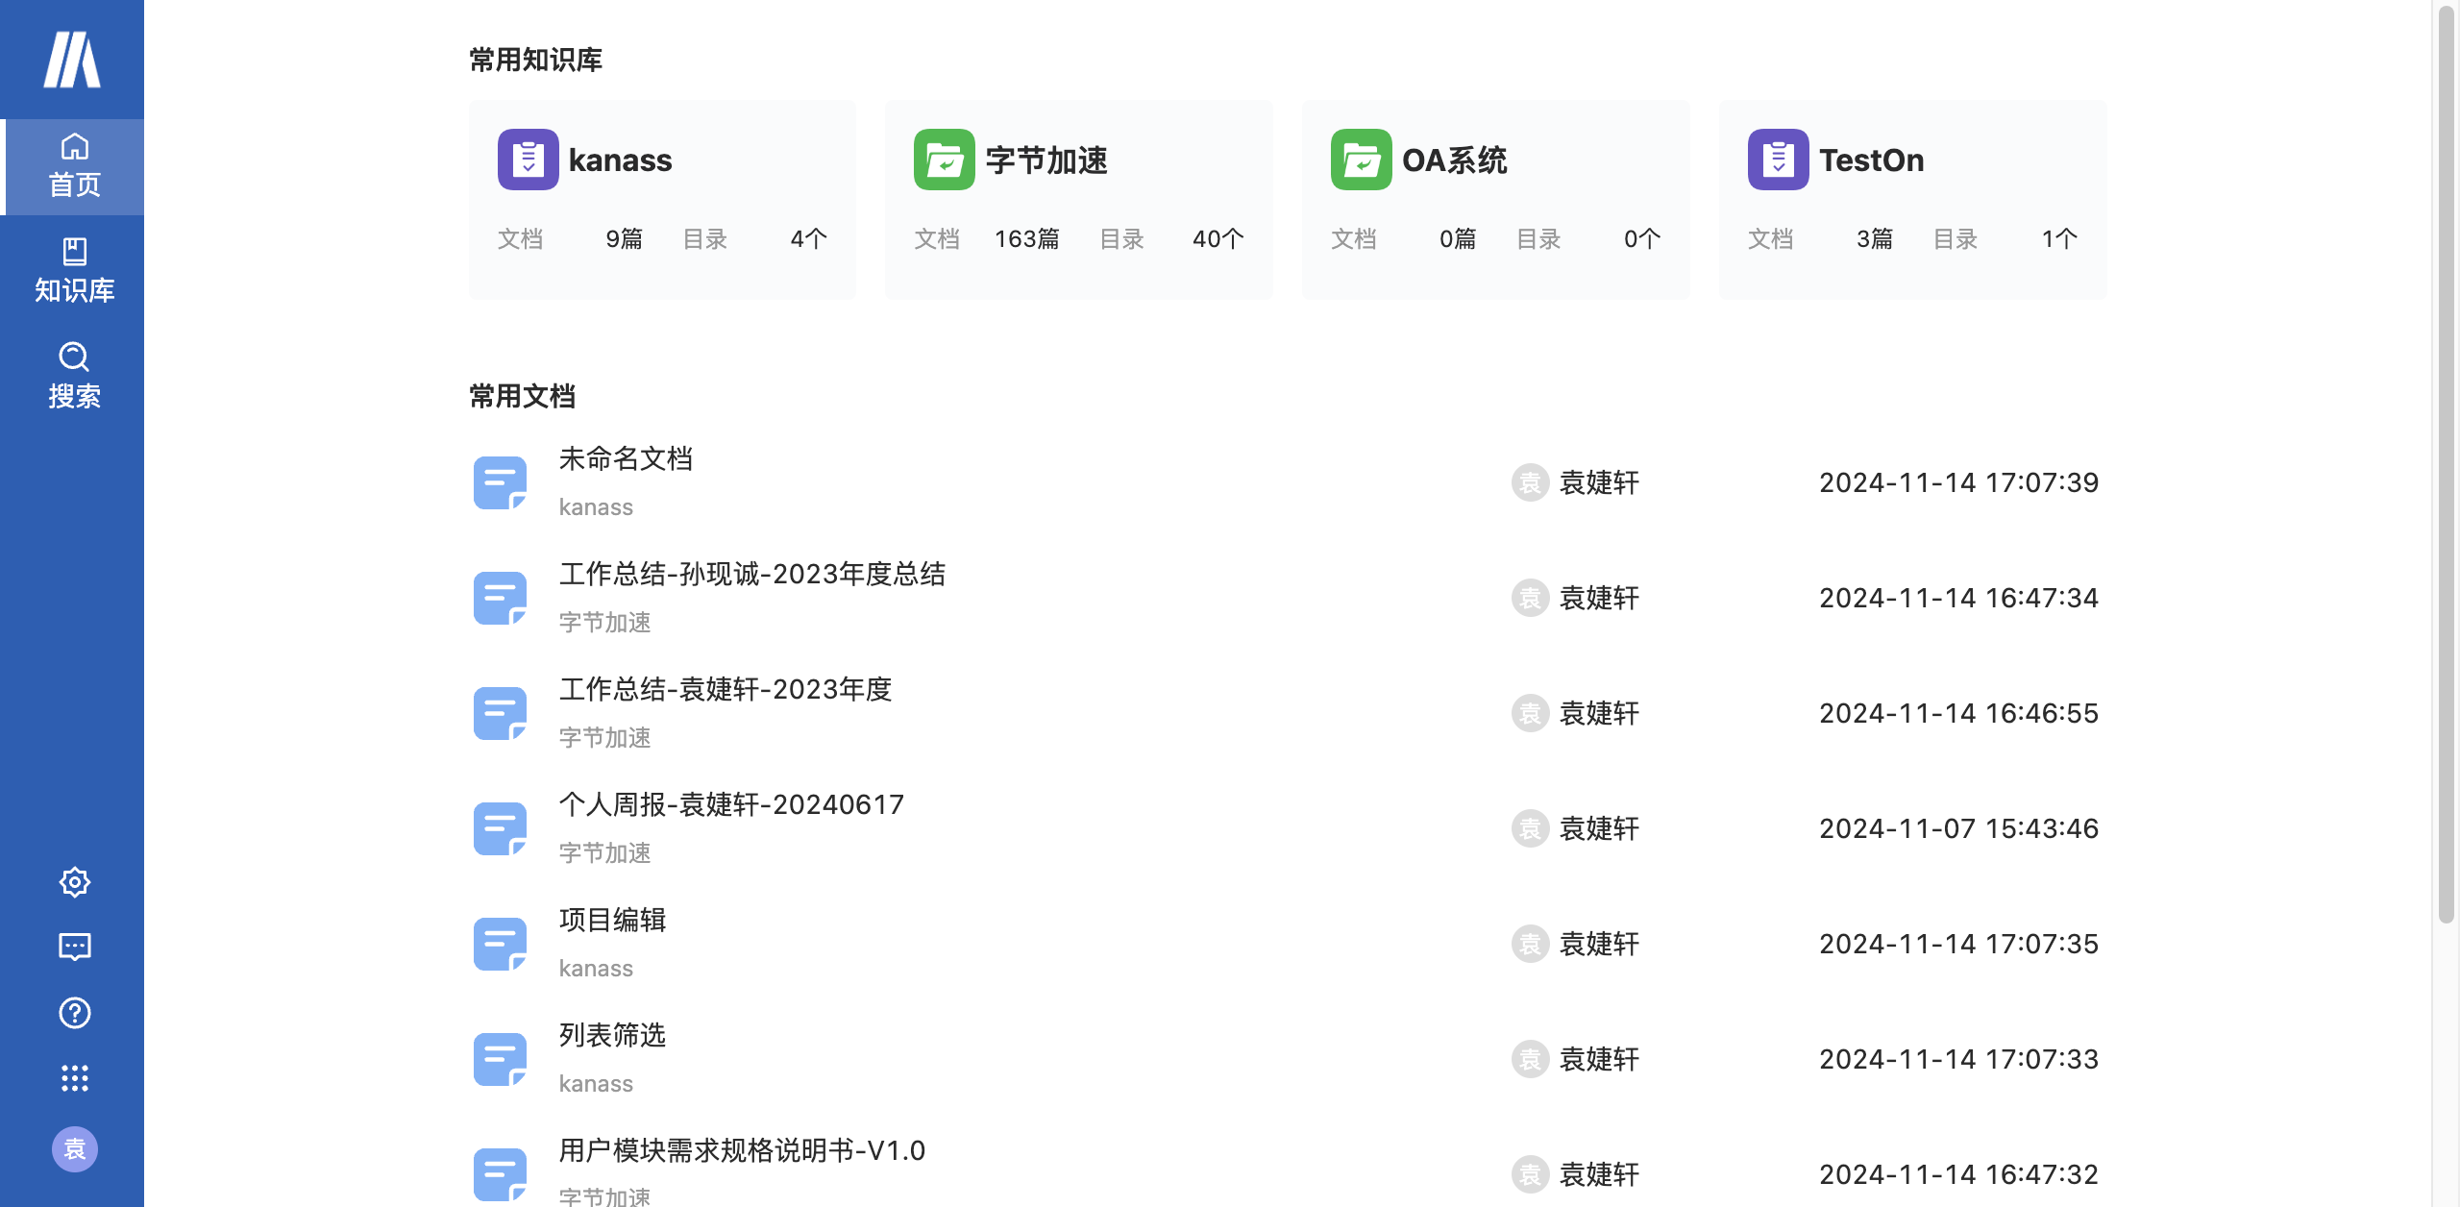The height and width of the screenshot is (1207, 2460).
Task: Open the help question mark icon
Action: [x=74, y=1012]
